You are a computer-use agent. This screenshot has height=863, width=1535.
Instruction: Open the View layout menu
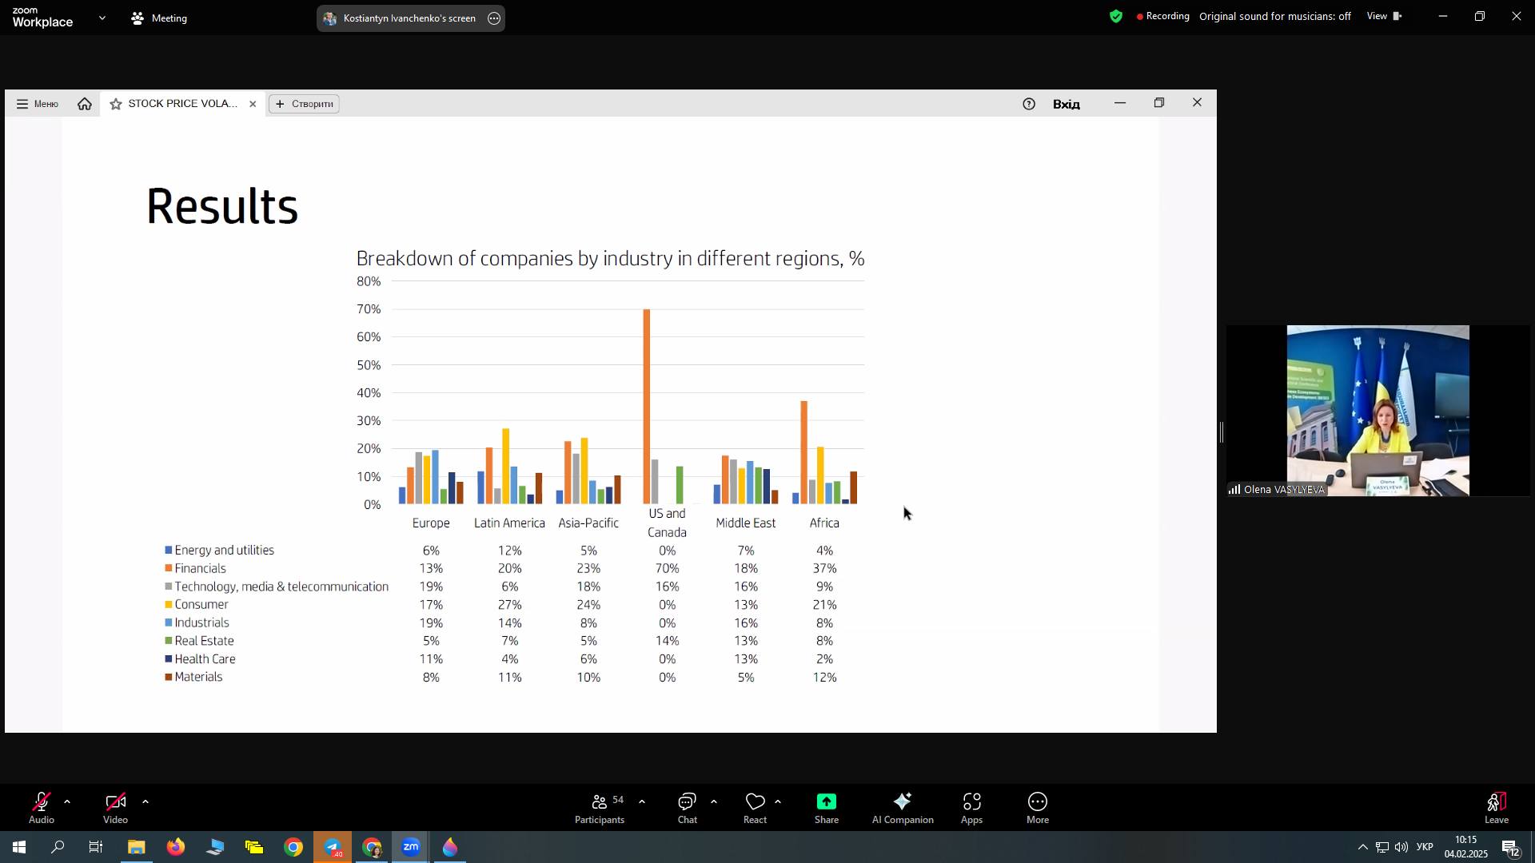coord(1384,16)
